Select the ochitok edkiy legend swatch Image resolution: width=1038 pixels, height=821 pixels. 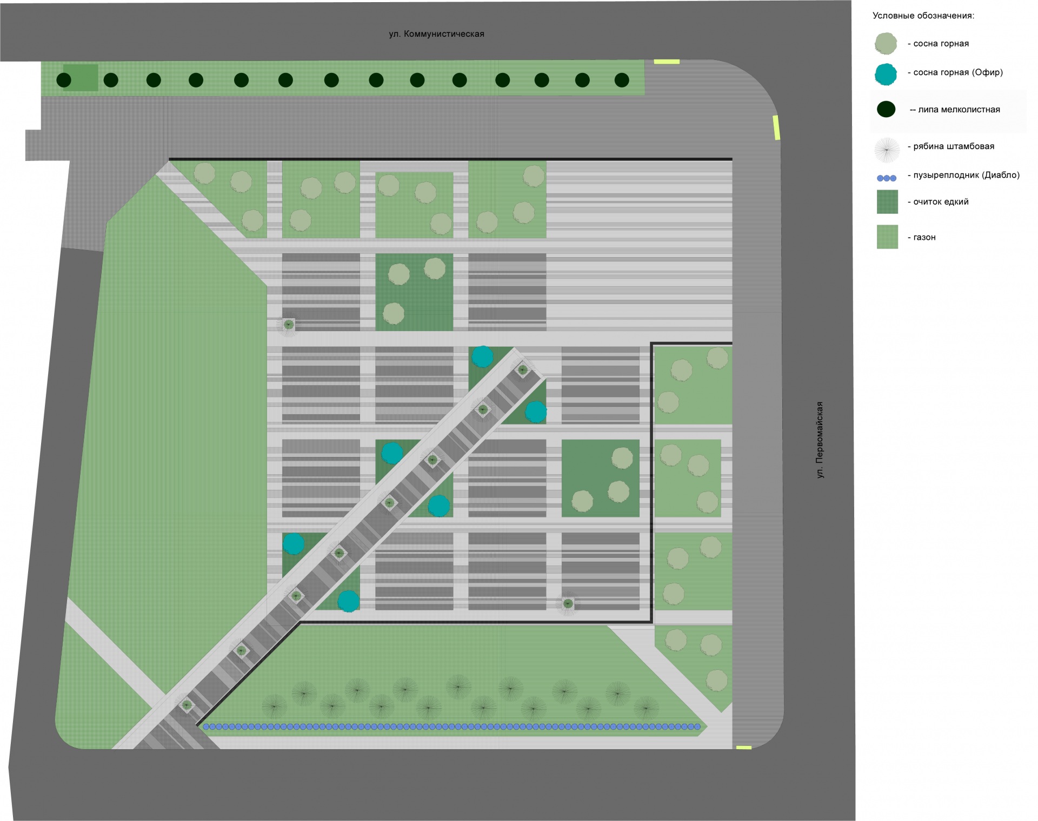tap(887, 201)
